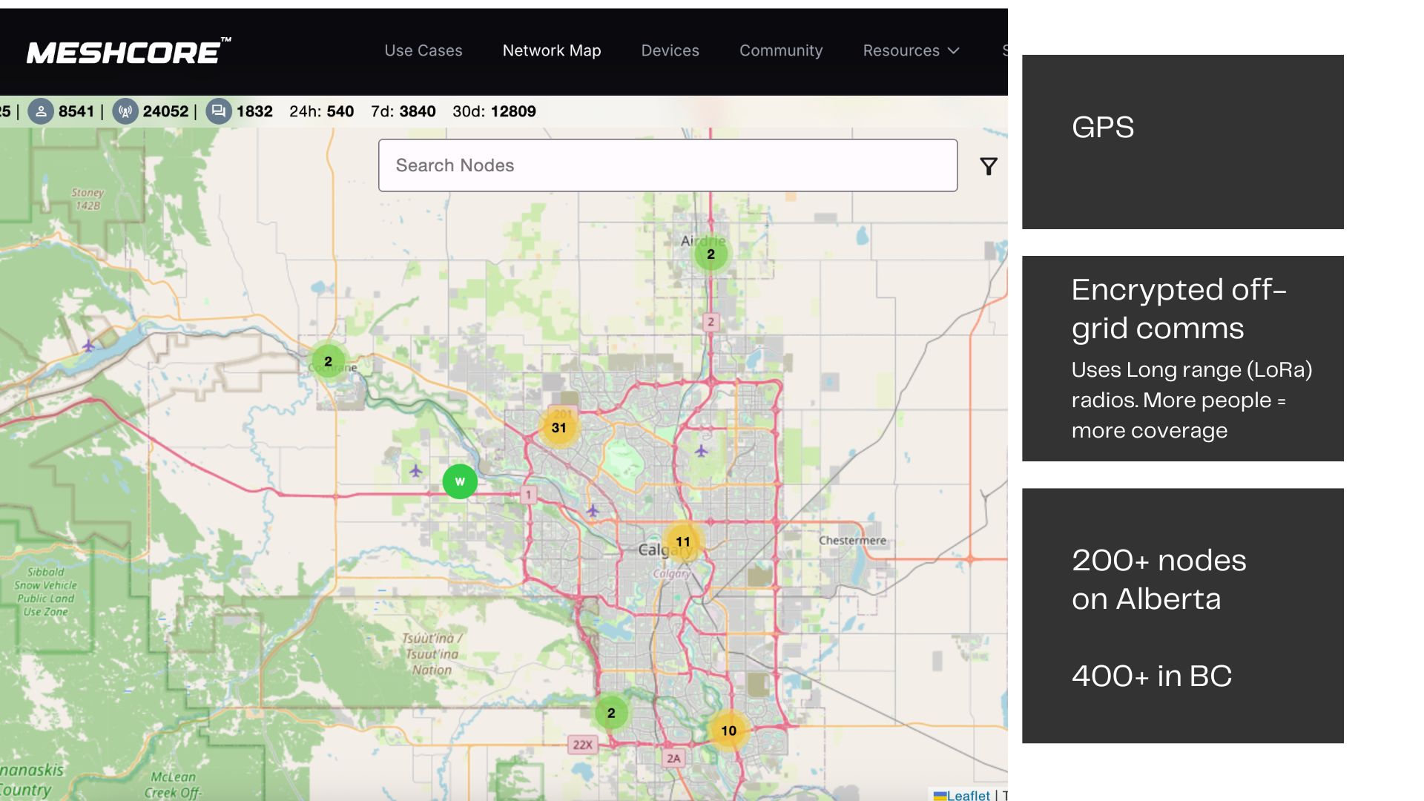This screenshot has width=1424, height=801.
Task: Visit the Community page
Action: pos(780,50)
